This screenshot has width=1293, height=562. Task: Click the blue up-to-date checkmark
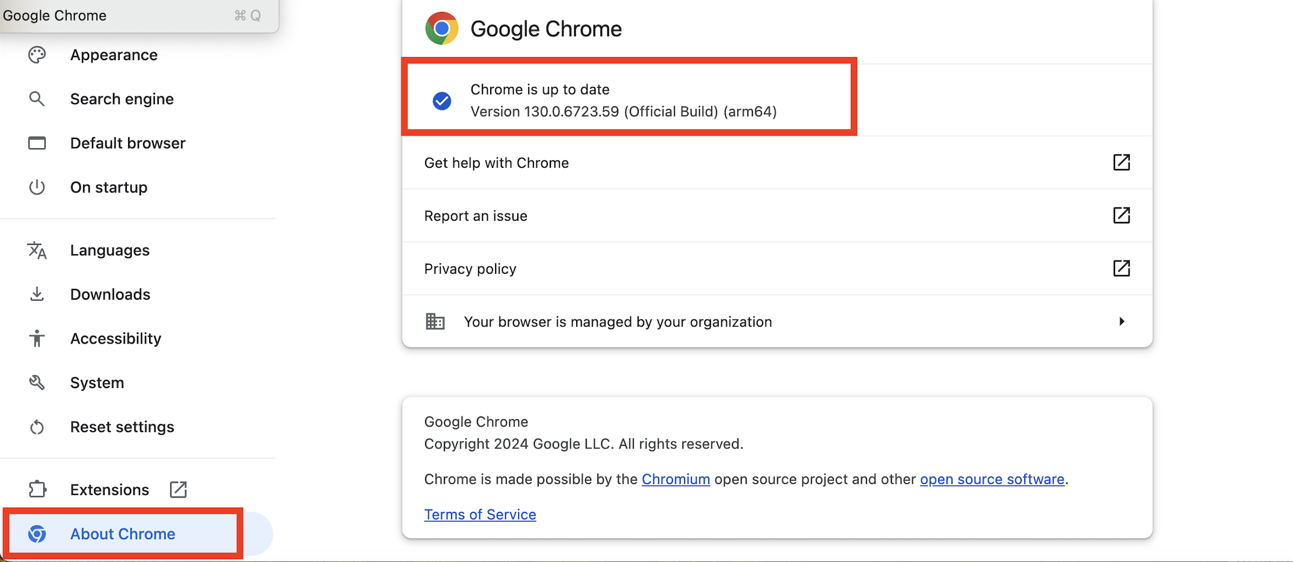point(442,100)
